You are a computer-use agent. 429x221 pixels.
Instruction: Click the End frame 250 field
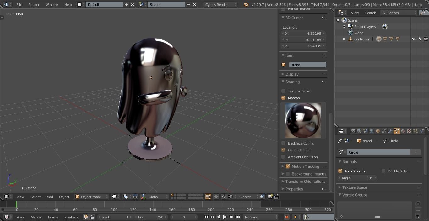(151, 217)
